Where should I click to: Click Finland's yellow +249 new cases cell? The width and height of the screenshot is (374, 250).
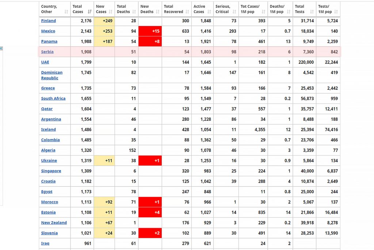(x=104, y=21)
